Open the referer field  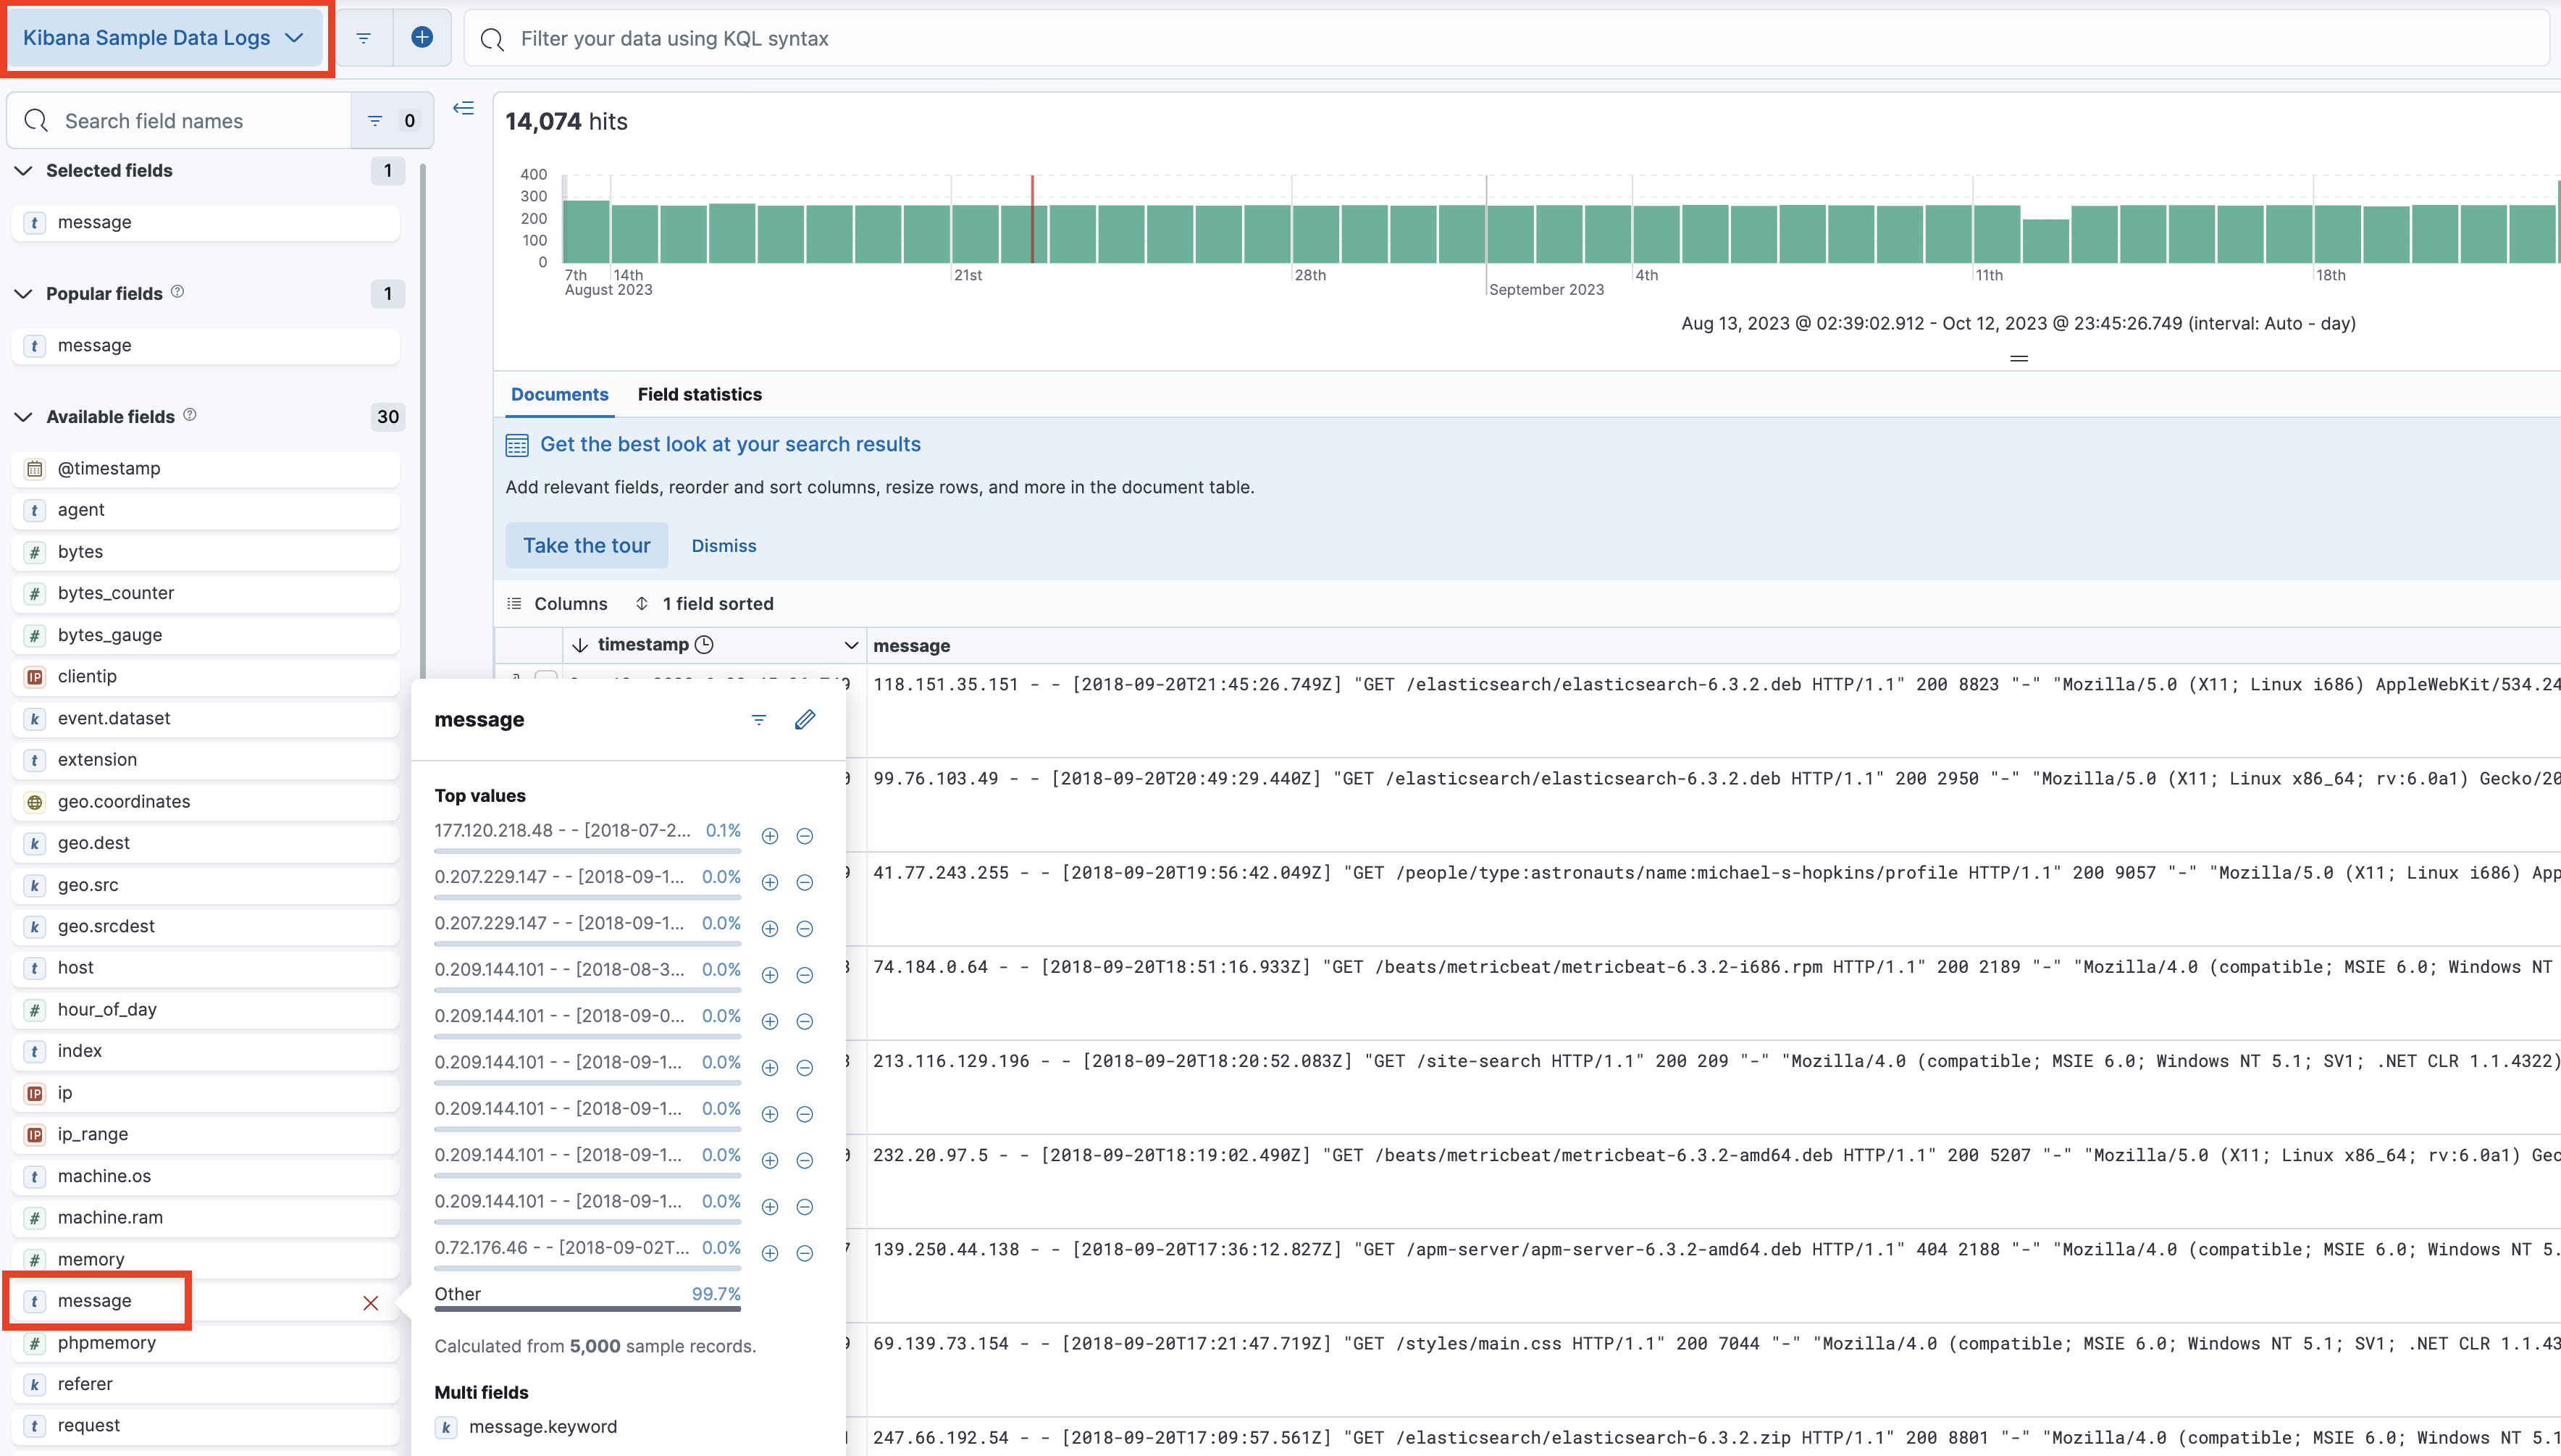point(206,1385)
